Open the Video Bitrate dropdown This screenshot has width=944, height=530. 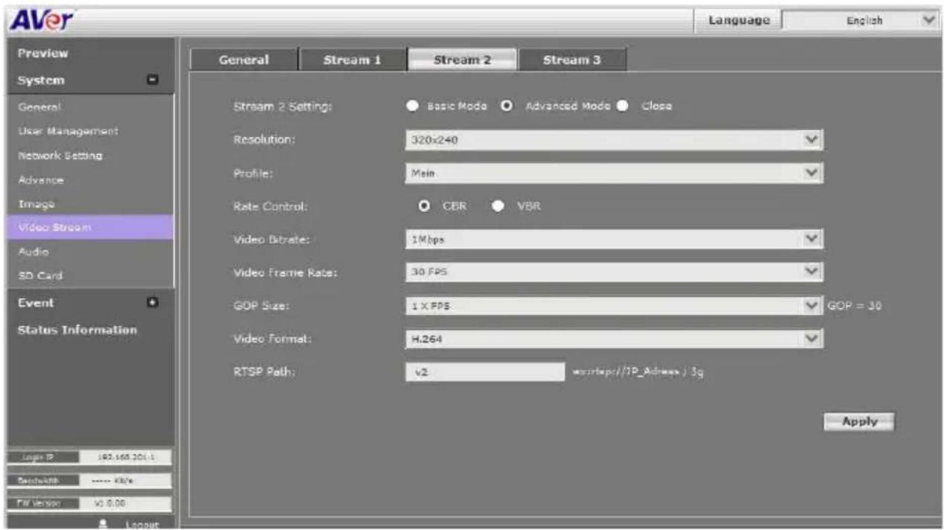click(614, 240)
